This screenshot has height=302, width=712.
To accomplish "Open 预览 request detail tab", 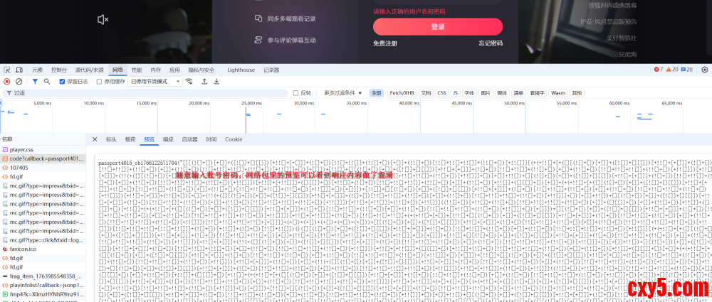I will [150, 139].
